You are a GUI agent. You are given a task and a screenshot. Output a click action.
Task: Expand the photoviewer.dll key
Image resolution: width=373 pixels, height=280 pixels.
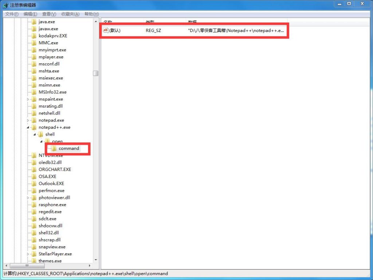tap(28, 198)
